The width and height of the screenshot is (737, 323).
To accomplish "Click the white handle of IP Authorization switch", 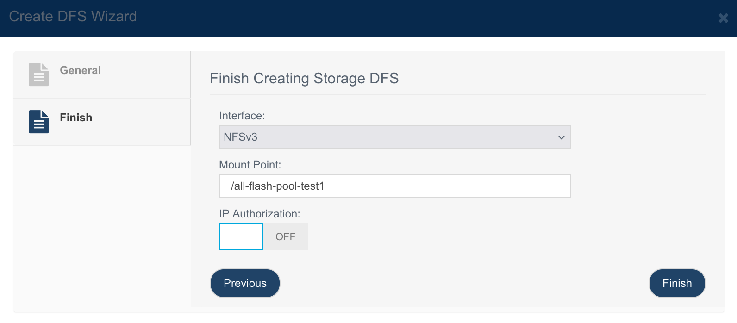I will [x=241, y=236].
